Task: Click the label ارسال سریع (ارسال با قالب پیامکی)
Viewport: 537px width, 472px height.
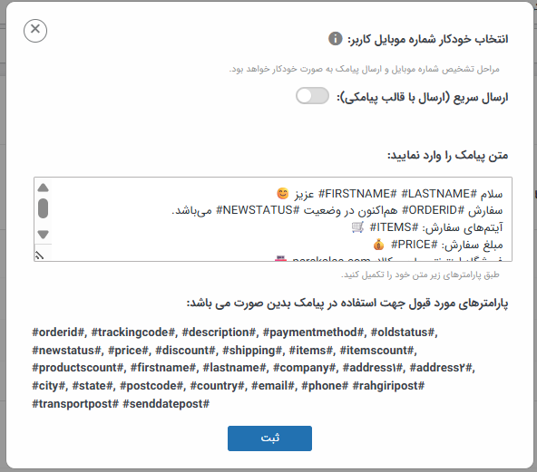Action: point(423,98)
